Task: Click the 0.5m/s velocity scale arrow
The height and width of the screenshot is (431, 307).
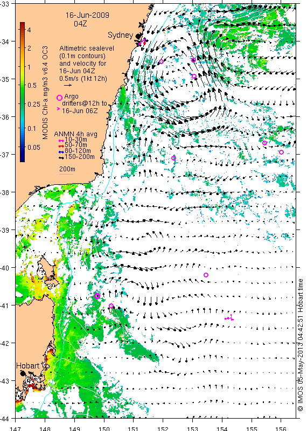Action: pyautogui.click(x=68, y=85)
